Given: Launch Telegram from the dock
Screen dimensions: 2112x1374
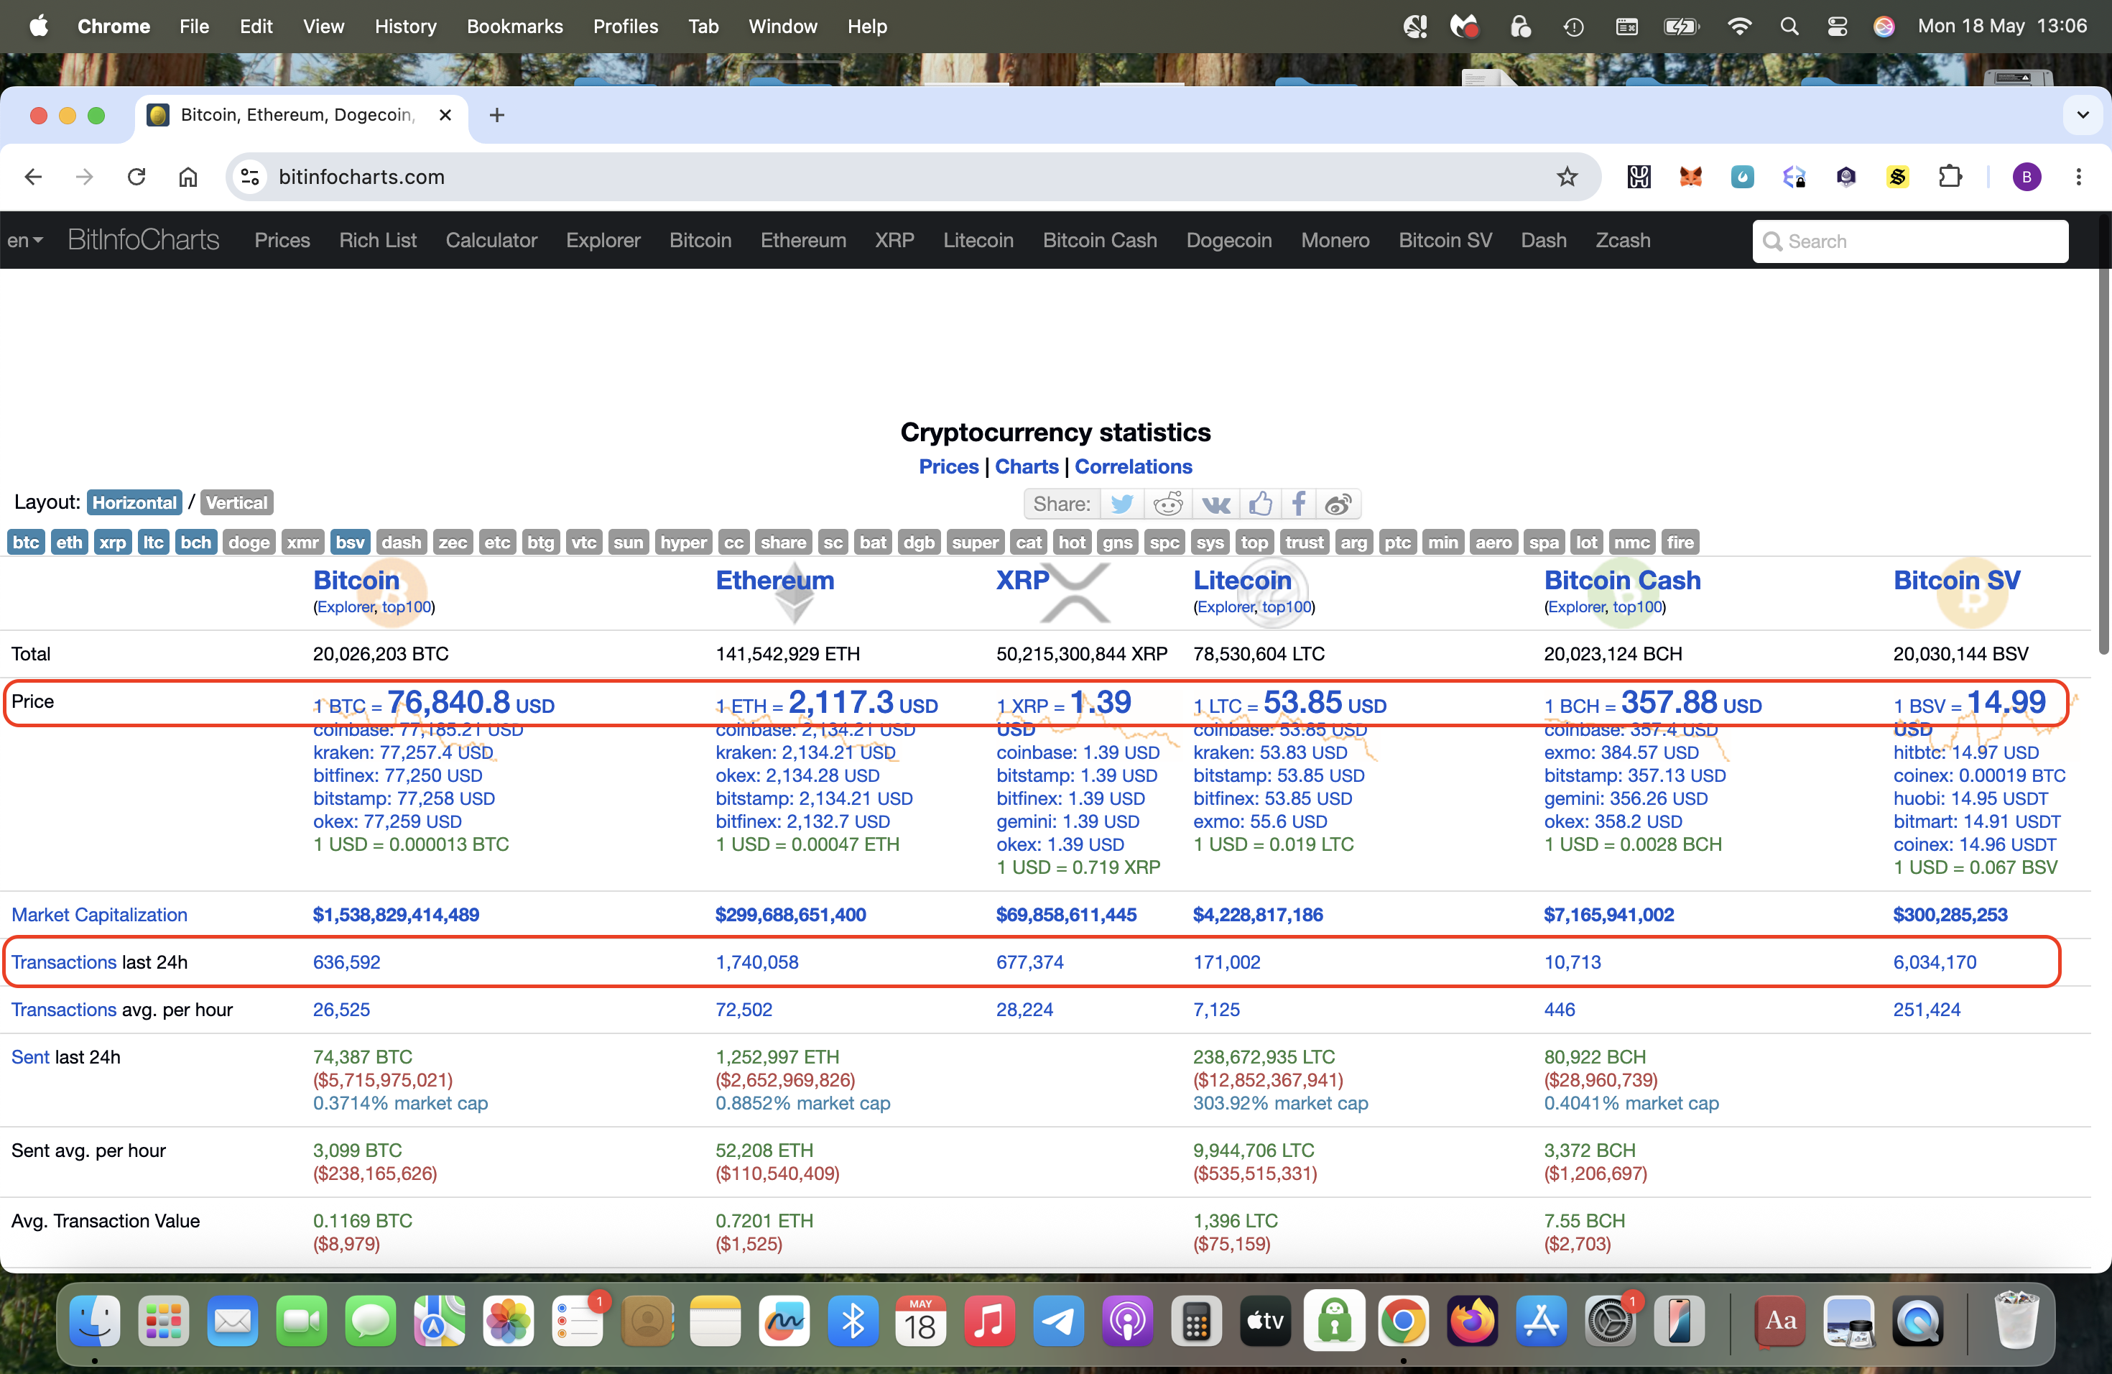Looking at the screenshot, I should [1057, 1321].
